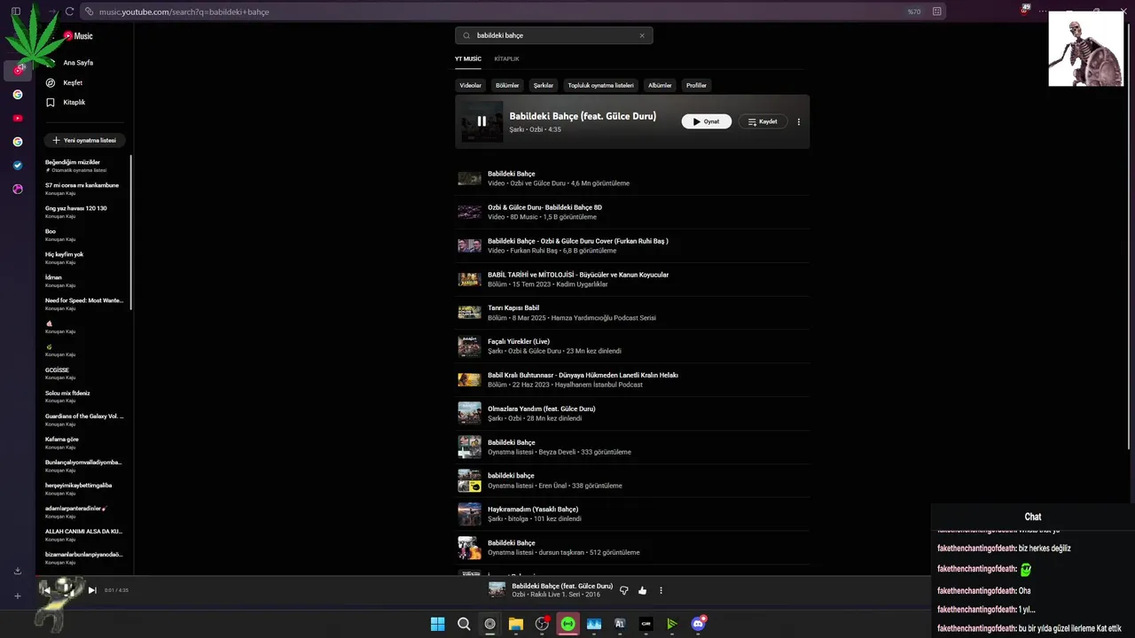
Task: Open the blue checkmark sidebar tab
Action: pyautogui.click(x=17, y=165)
